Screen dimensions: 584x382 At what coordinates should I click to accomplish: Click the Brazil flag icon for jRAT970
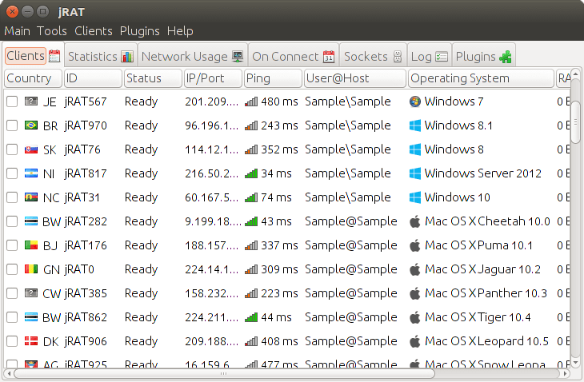point(31,125)
